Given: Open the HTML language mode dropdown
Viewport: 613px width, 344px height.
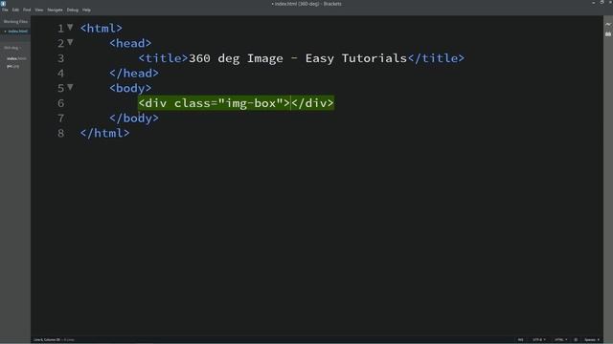Looking at the screenshot, I should tap(560, 340).
